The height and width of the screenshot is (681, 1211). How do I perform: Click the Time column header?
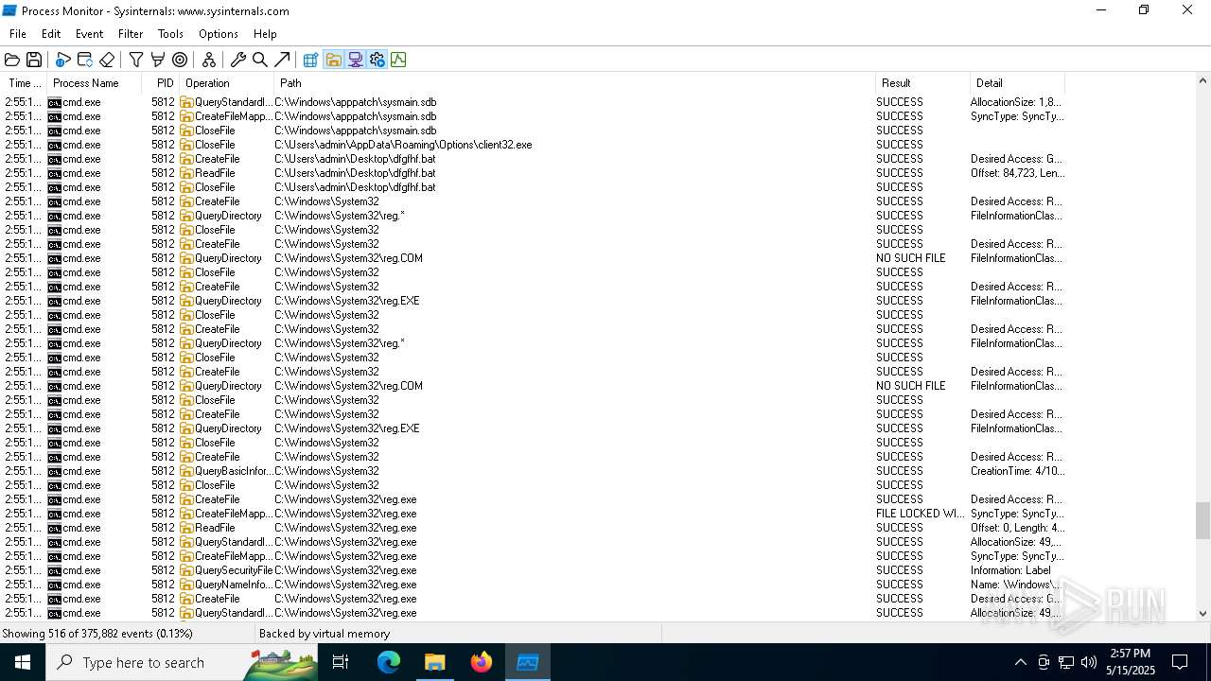[x=24, y=83]
